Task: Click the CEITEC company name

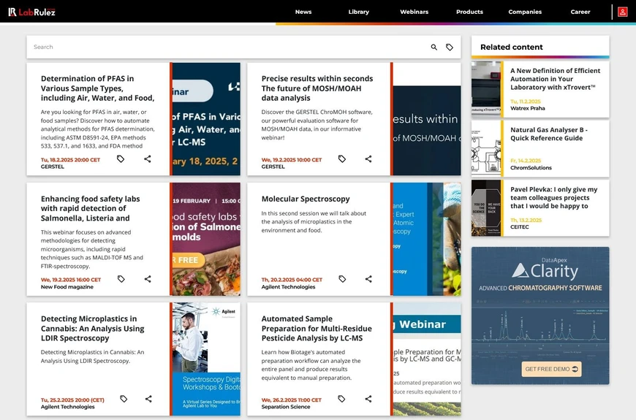Action: (x=519, y=226)
